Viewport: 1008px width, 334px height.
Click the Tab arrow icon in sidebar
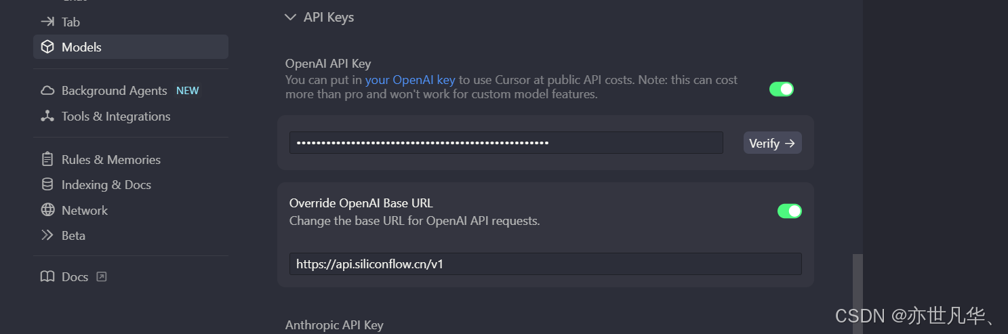click(47, 22)
